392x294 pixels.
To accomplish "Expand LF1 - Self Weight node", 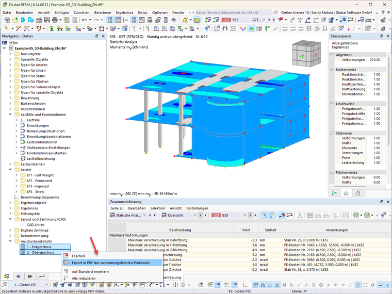I will [17, 175].
